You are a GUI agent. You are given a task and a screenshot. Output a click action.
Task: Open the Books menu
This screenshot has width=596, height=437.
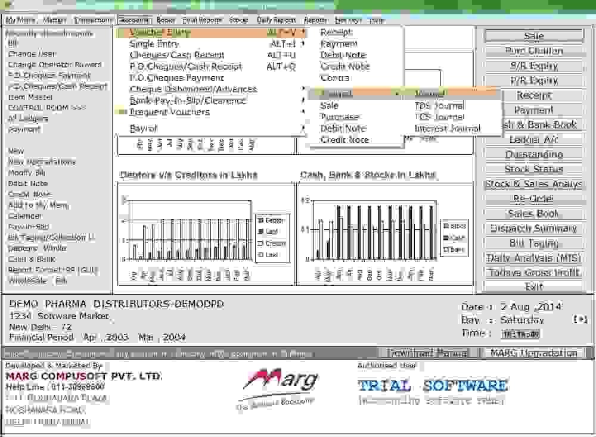point(166,20)
